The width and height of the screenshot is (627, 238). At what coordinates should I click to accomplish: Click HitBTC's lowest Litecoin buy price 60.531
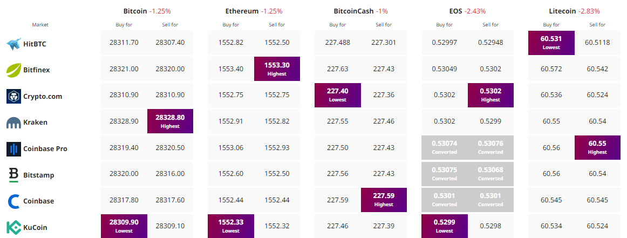[551, 43]
